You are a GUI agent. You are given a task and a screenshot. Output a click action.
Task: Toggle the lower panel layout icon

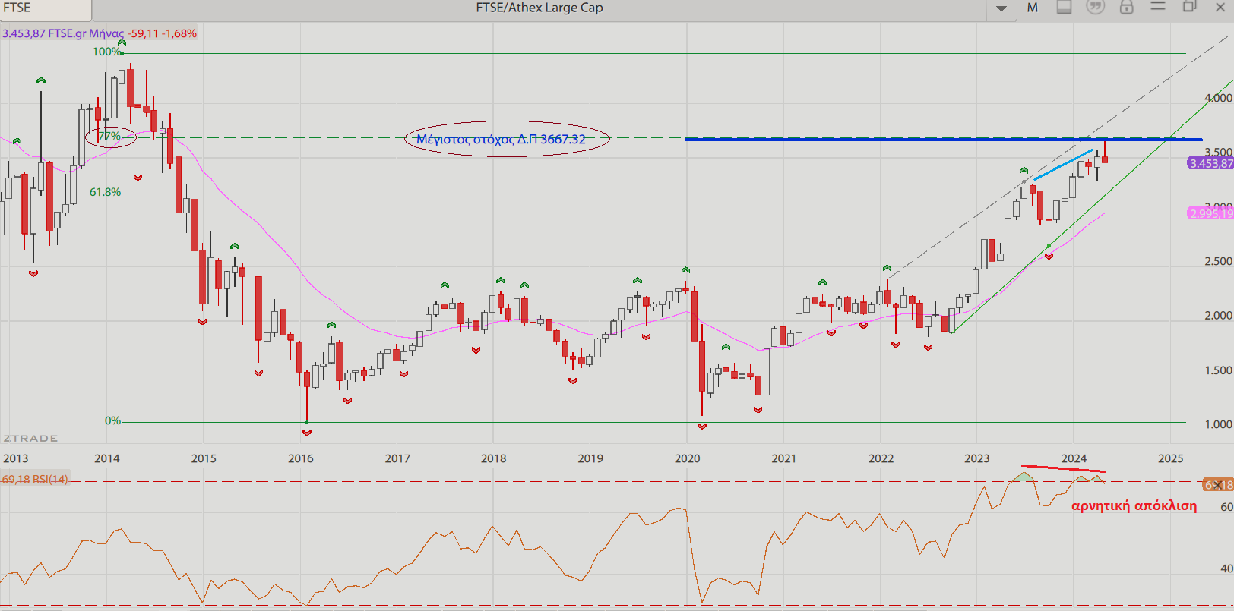click(x=1065, y=7)
